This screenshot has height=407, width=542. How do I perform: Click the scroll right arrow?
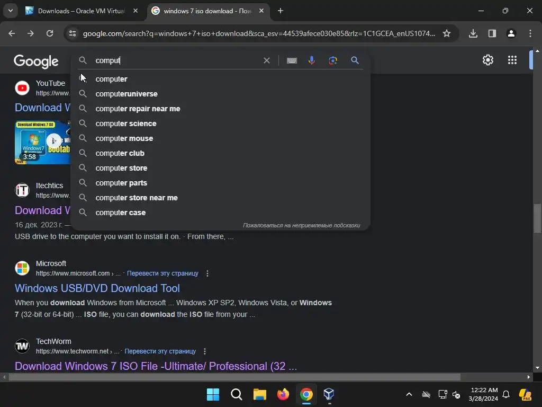tap(529, 377)
